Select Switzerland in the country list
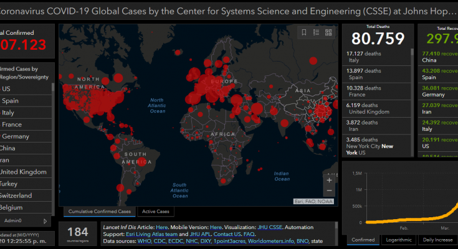 coord(26,195)
